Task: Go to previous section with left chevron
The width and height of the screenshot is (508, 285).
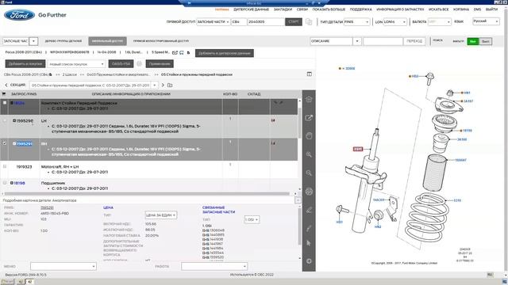Action: tap(6, 85)
